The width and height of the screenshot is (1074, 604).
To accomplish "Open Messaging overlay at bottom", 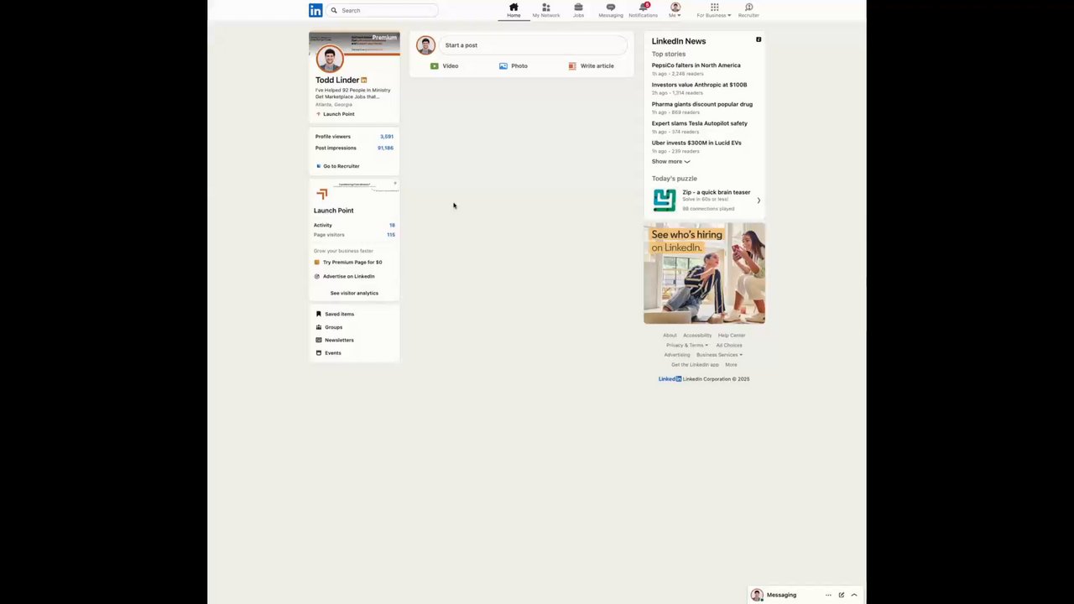I will pos(781,595).
